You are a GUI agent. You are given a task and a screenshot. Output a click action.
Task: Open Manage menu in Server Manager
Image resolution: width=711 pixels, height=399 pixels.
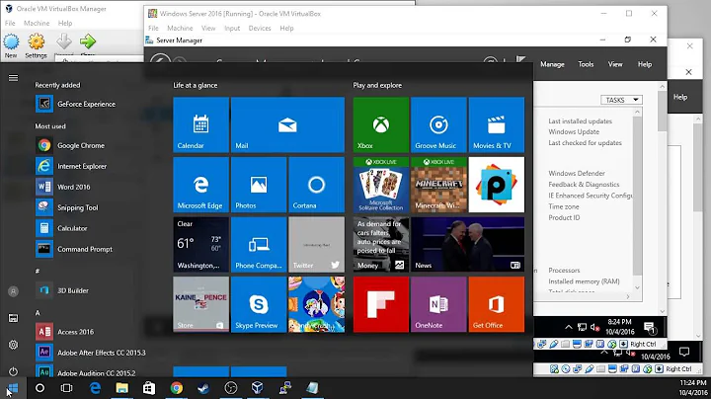click(552, 64)
